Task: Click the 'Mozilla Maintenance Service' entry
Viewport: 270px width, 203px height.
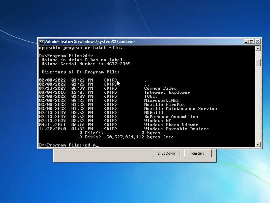Action: (x=181, y=109)
